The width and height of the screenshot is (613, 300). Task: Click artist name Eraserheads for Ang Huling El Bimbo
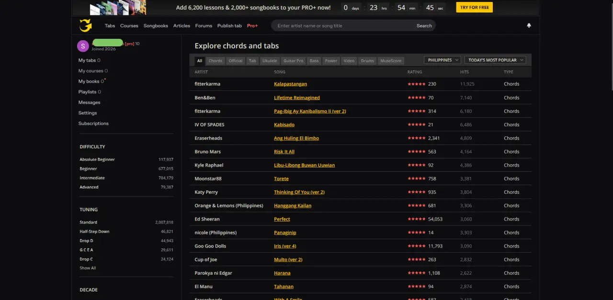(208, 138)
